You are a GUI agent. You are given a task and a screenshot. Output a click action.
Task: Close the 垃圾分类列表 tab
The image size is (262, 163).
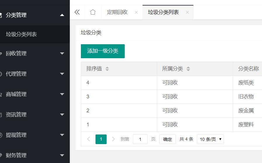(187, 12)
